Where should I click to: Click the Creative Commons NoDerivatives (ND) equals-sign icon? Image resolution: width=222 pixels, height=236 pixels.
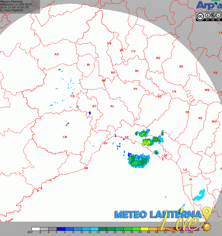pos(218,15)
